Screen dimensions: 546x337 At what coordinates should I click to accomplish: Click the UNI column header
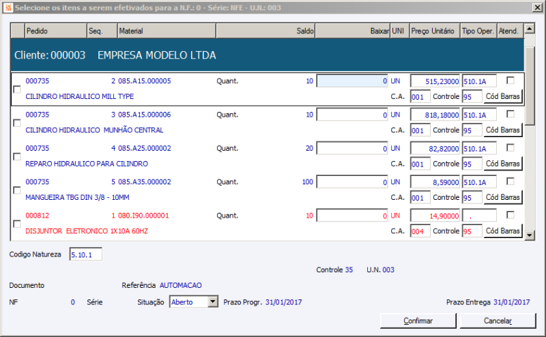click(x=399, y=31)
